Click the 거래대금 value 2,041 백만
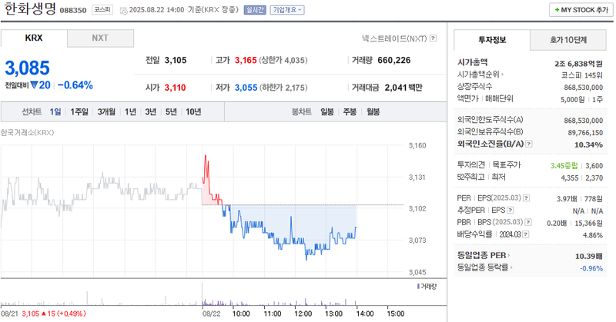This screenshot has width=616, height=322. coord(403,88)
